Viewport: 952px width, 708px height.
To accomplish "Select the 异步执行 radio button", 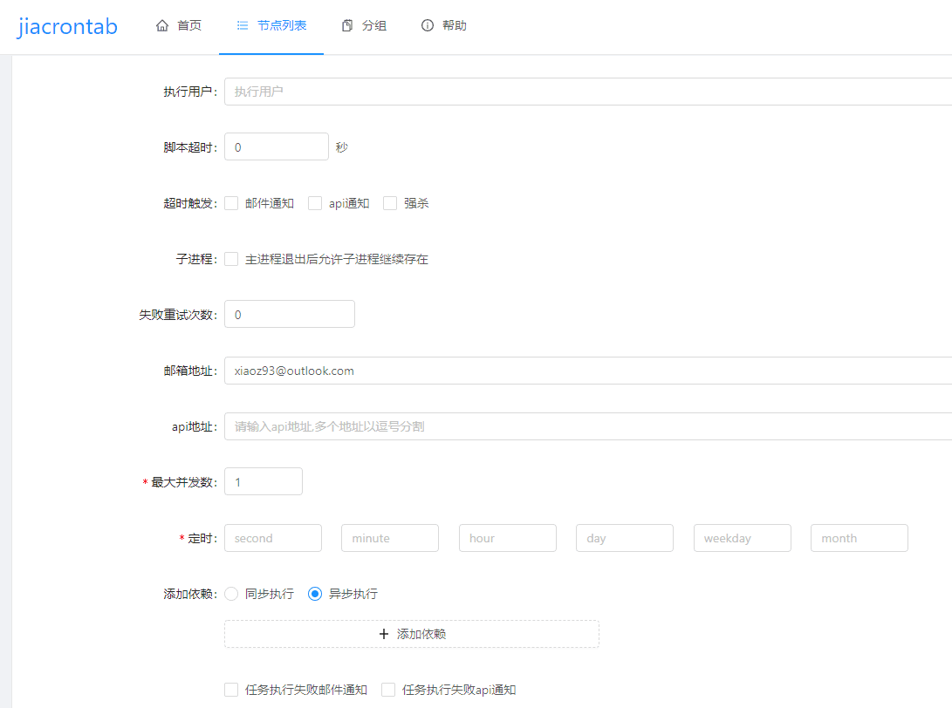I will coord(314,594).
